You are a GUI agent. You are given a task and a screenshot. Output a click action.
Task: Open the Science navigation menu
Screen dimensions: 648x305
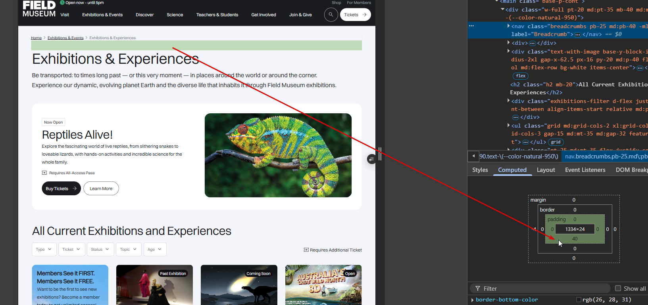pos(175,15)
